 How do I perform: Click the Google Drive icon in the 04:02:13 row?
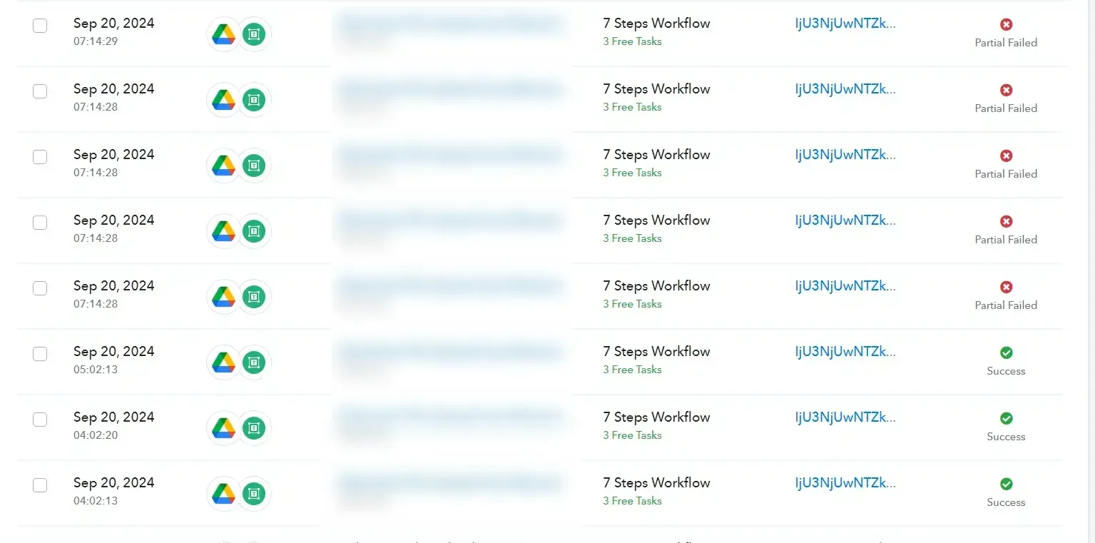(224, 494)
